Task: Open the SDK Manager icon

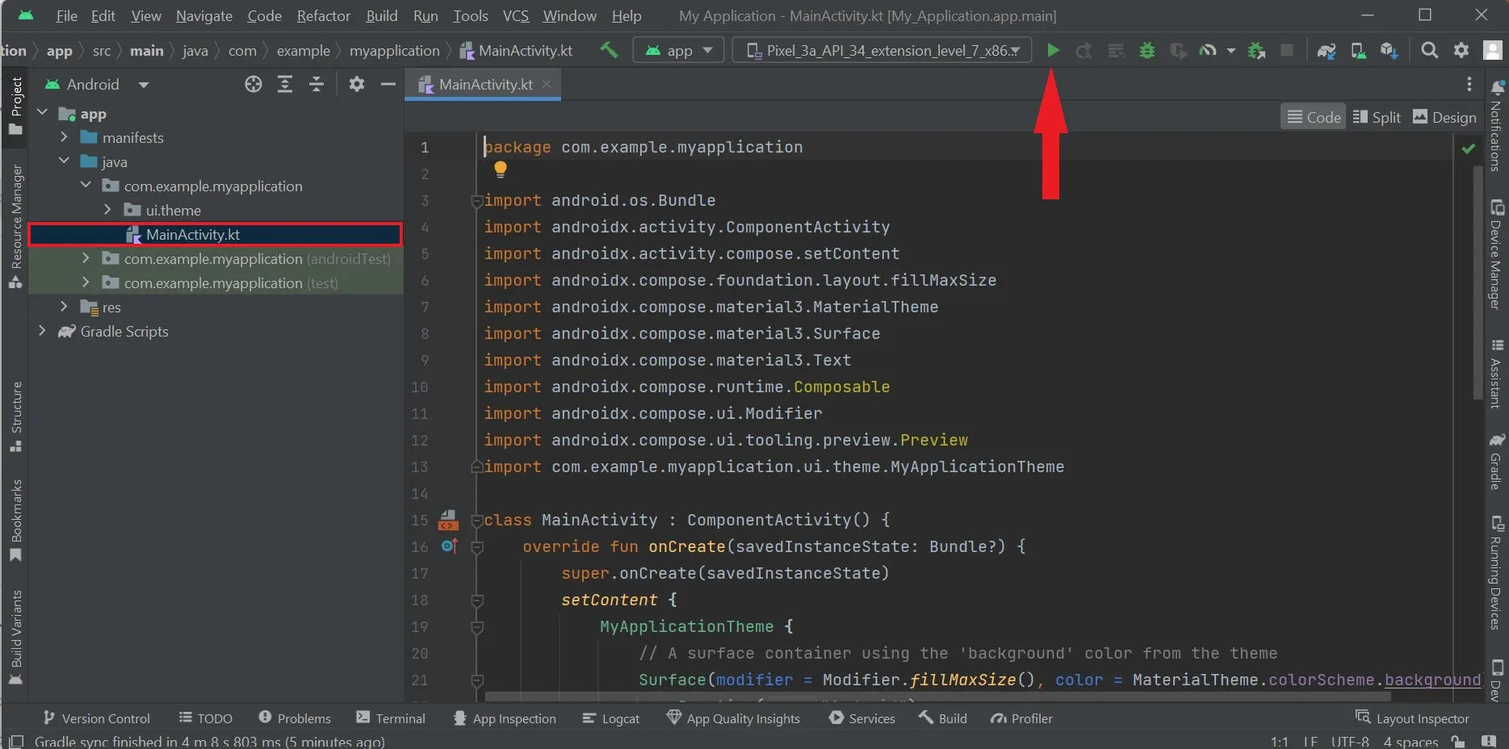Action: 1390,50
